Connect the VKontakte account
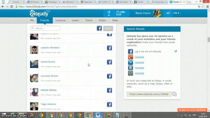This screenshot has height=118, width=210. click(x=139, y=68)
